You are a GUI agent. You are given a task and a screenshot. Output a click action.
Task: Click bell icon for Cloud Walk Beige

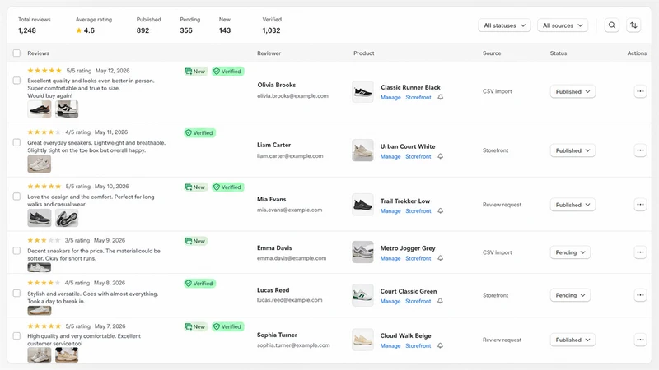coord(440,345)
